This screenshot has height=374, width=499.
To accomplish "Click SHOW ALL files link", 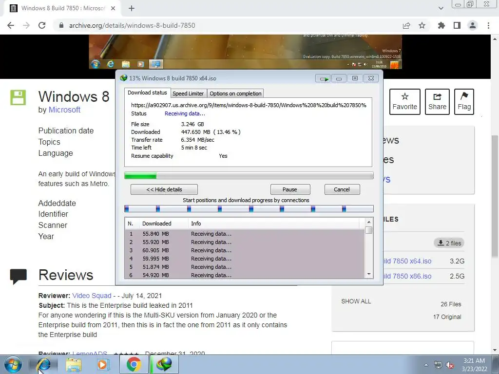I will (356, 301).
